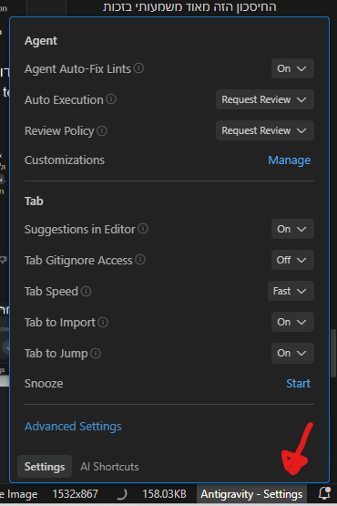Click the vertical scrollbar thumb
This screenshot has height=506, width=337.
(333, 353)
